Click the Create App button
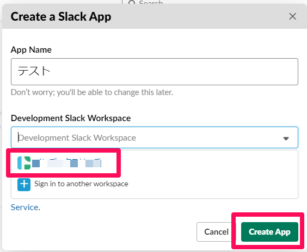 (269, 232)
